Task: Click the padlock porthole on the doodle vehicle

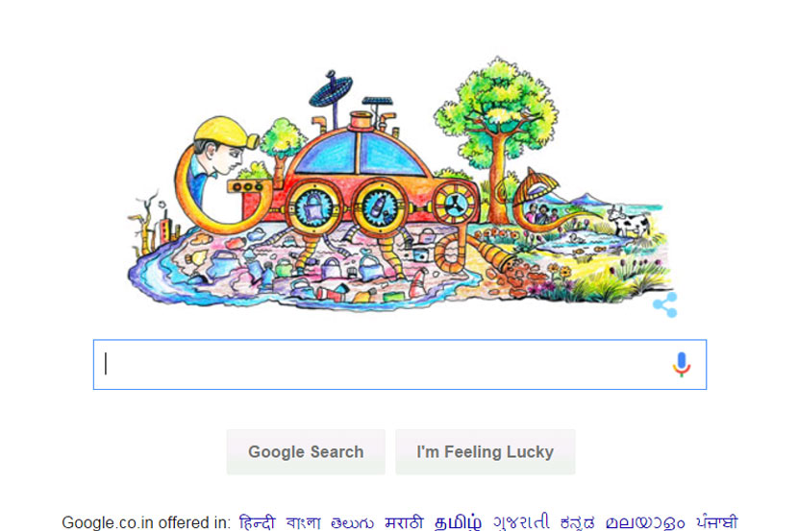Action: pos(311,206)
